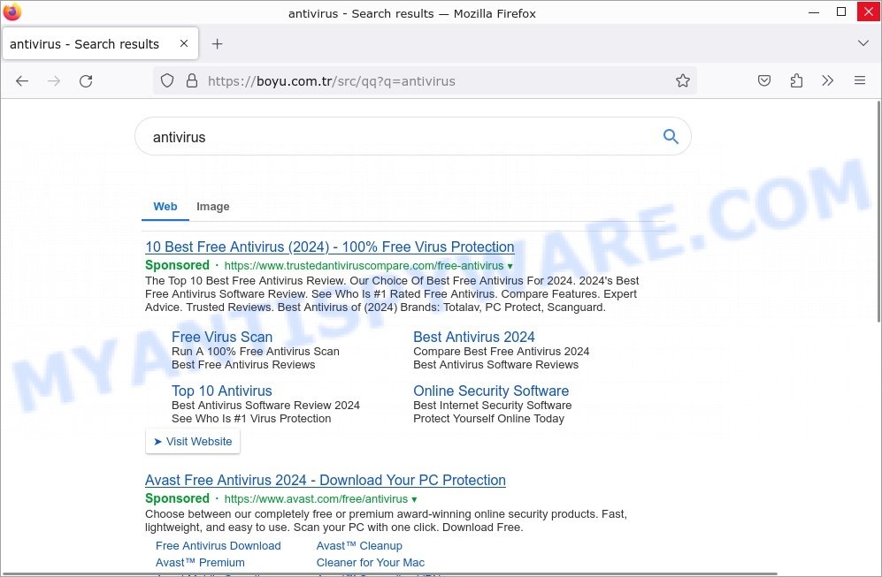Click the blue search magnifier icon

671,136
